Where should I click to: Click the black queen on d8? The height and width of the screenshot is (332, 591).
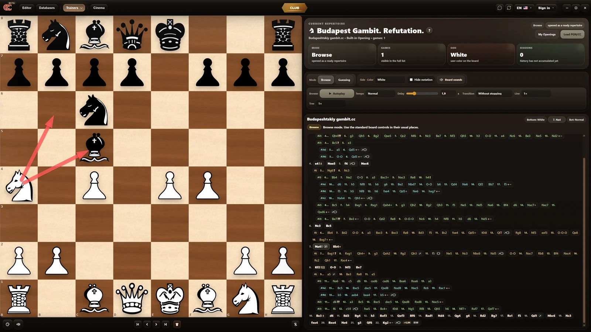coord(132,35)
